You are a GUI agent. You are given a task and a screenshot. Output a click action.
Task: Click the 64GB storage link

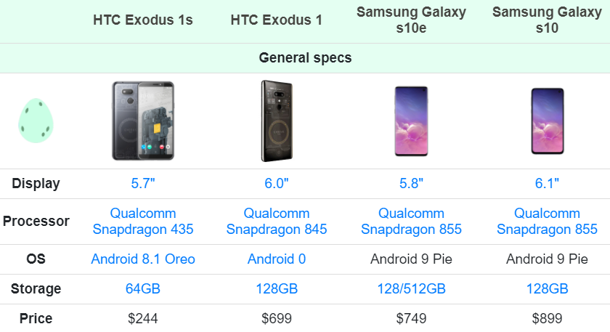coord(143,289)
